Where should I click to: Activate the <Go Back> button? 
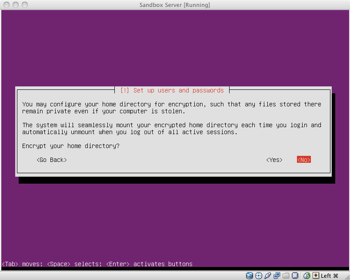pos(52,160)
